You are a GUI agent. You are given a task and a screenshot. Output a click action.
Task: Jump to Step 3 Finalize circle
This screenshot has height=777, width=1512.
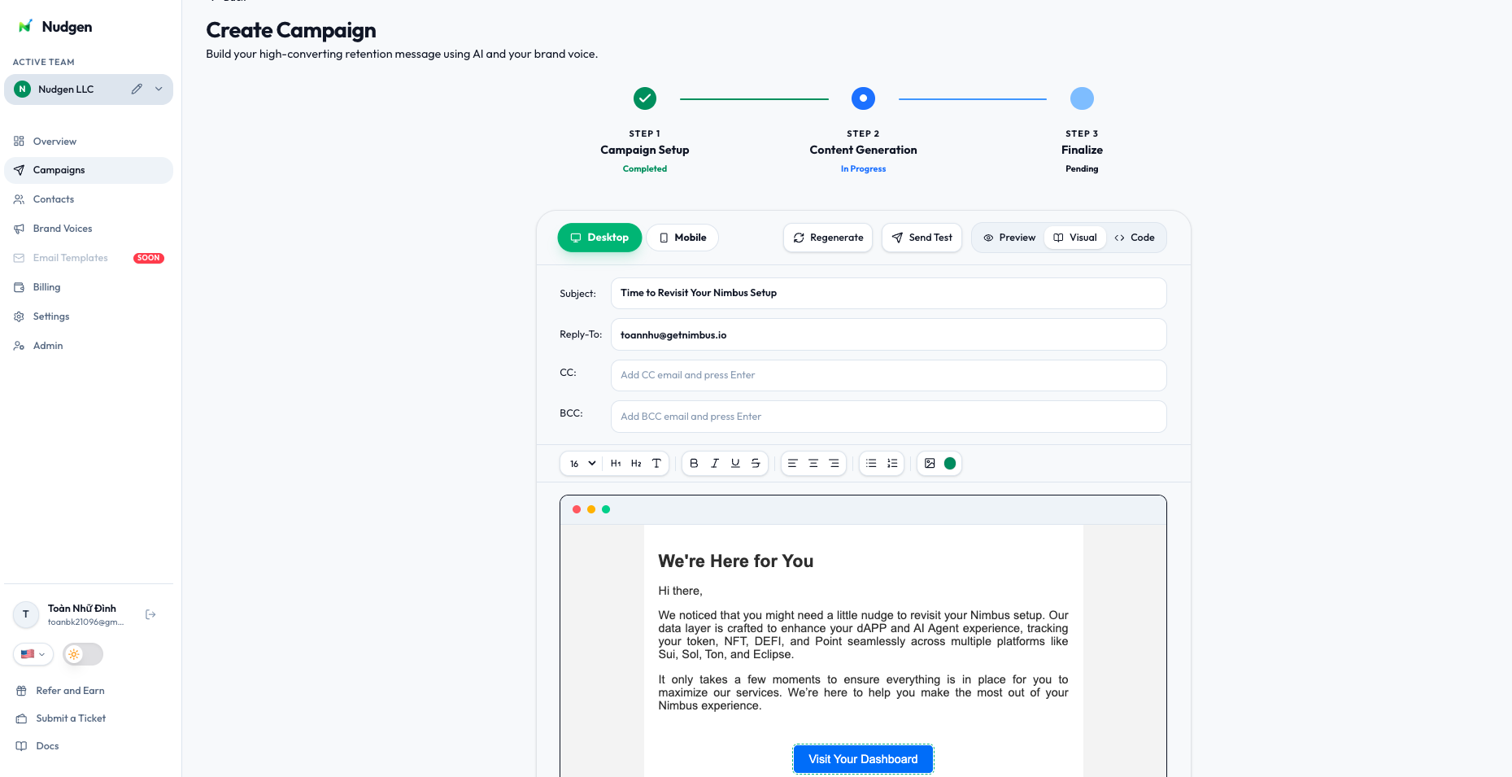tap(1082, 98)
